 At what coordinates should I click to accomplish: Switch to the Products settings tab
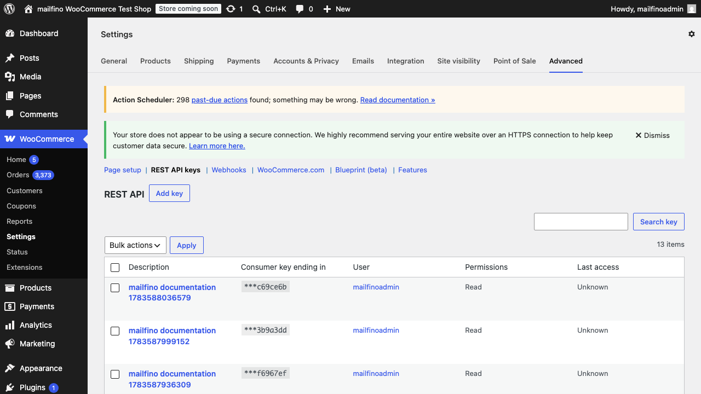pos(156,61)
